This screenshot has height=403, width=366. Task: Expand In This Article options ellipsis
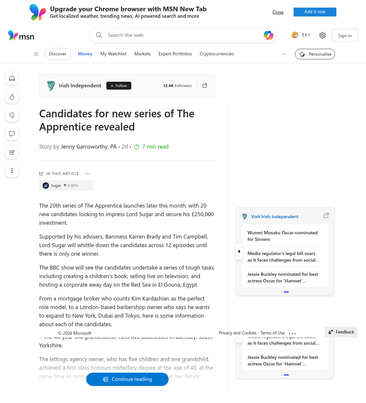(x=88, y=174)
